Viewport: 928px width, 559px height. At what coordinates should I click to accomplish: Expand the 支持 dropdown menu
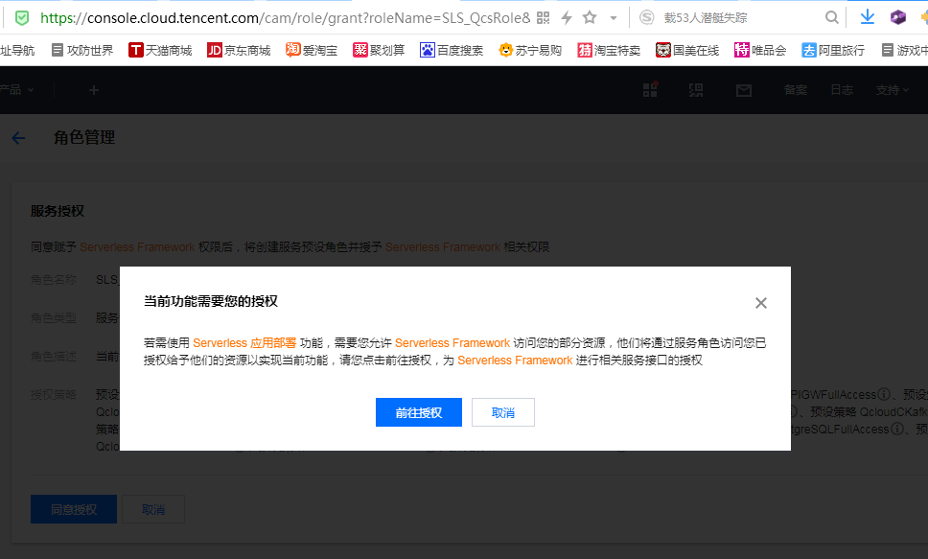[x=893, y=90]
